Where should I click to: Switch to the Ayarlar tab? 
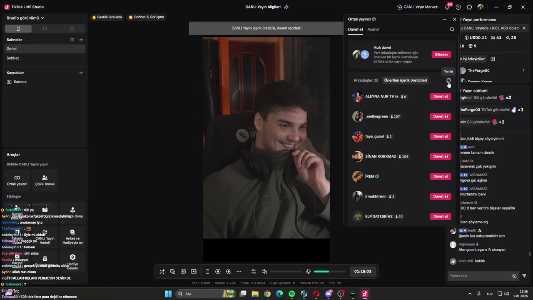click(x=374, y=29)
